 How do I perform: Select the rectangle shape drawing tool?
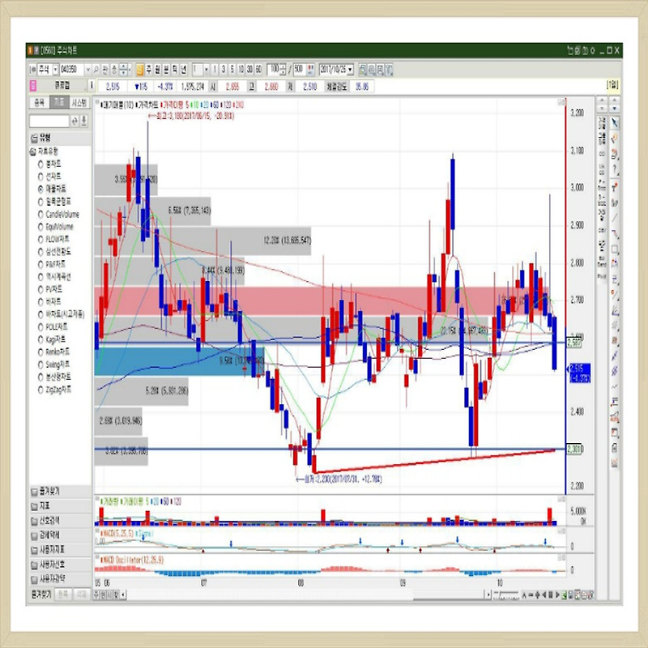tap(615, 249)
